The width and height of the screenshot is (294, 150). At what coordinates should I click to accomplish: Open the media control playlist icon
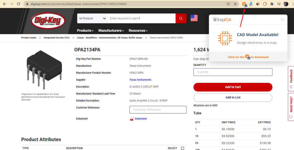[x=279, y=4]
